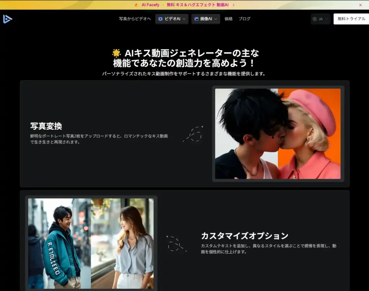
Task: Open 写真からビデオへ menu item
Action: coord(135,19)
